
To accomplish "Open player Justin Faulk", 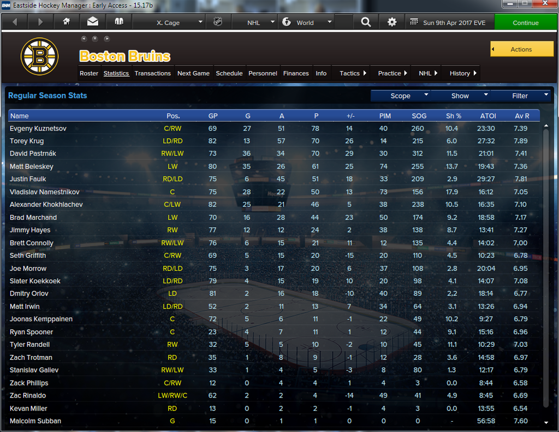I will pos(28,179).
